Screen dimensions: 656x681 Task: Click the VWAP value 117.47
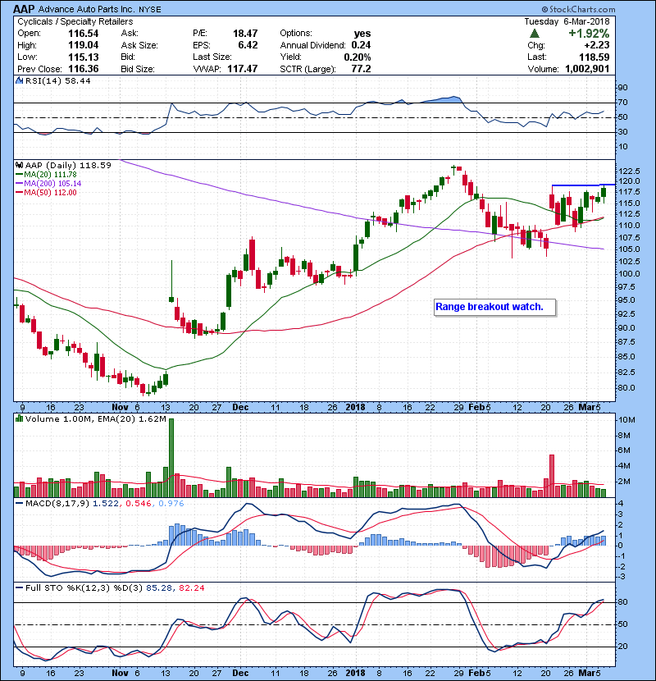click(243, 69)
